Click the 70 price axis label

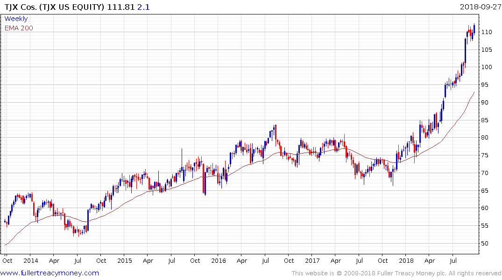coord(485,173)
